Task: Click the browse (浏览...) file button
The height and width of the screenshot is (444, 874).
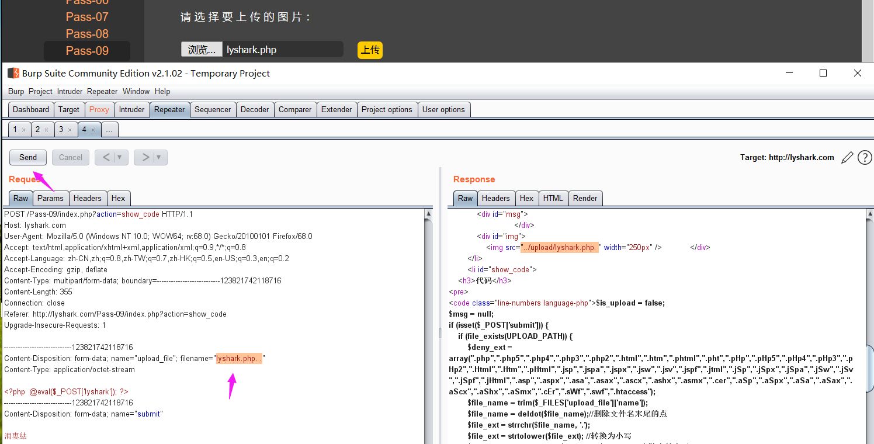Action: (x=202, y=50)
